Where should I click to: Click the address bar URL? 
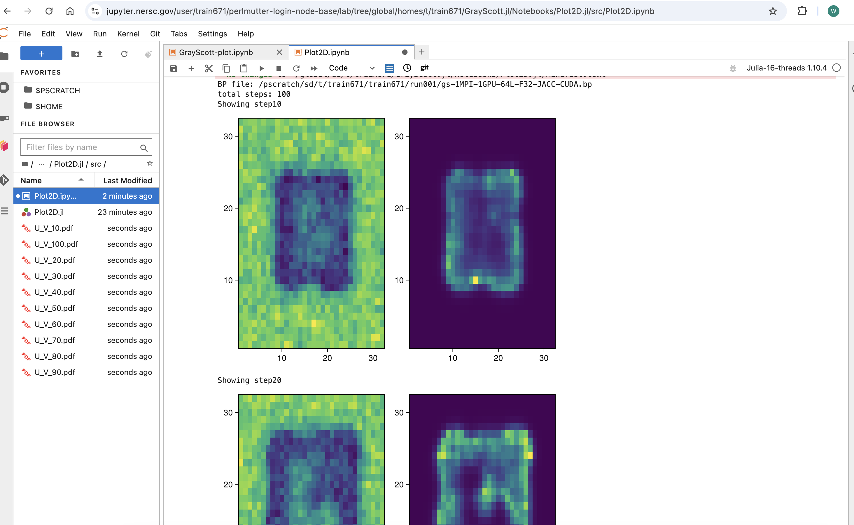click(380, 11)
